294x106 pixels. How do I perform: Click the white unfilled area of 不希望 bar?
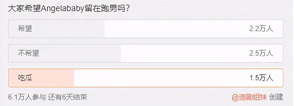tap(202, 53)
